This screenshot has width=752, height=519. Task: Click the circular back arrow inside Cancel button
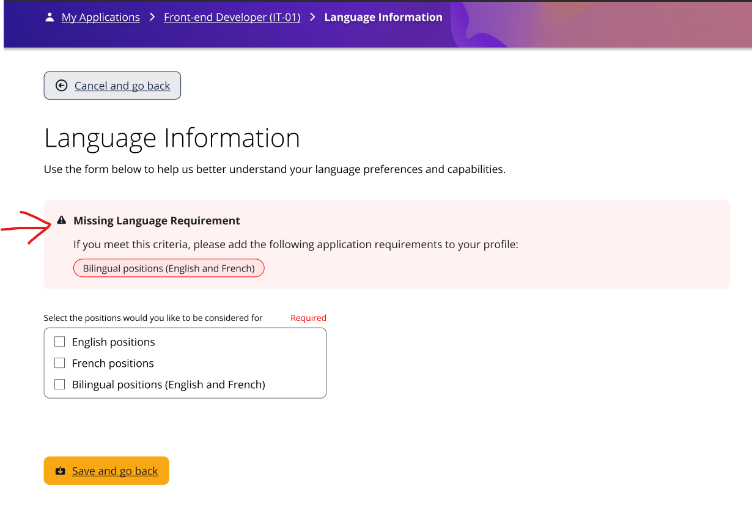click(x=61, y=86)
